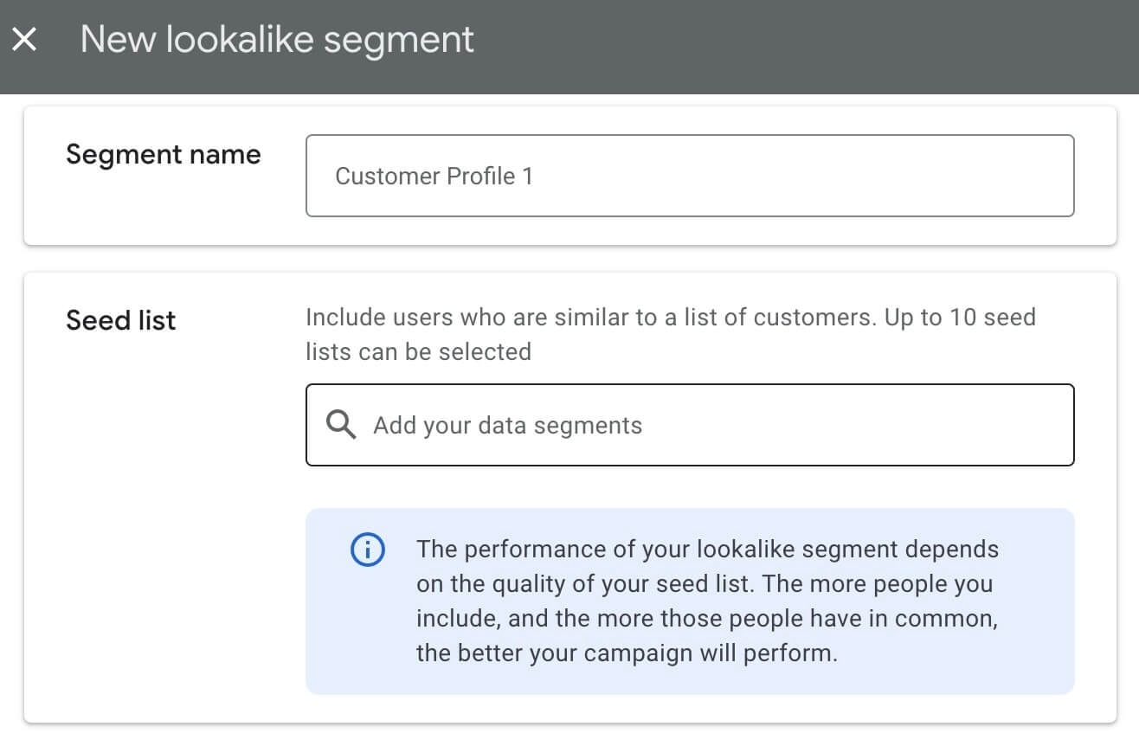
Task: Click the gap between the two cards
Action: tap(569, 259)
